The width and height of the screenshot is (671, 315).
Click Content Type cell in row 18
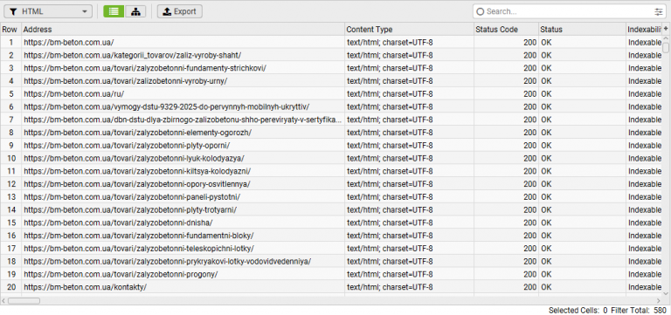click(409, 261)
